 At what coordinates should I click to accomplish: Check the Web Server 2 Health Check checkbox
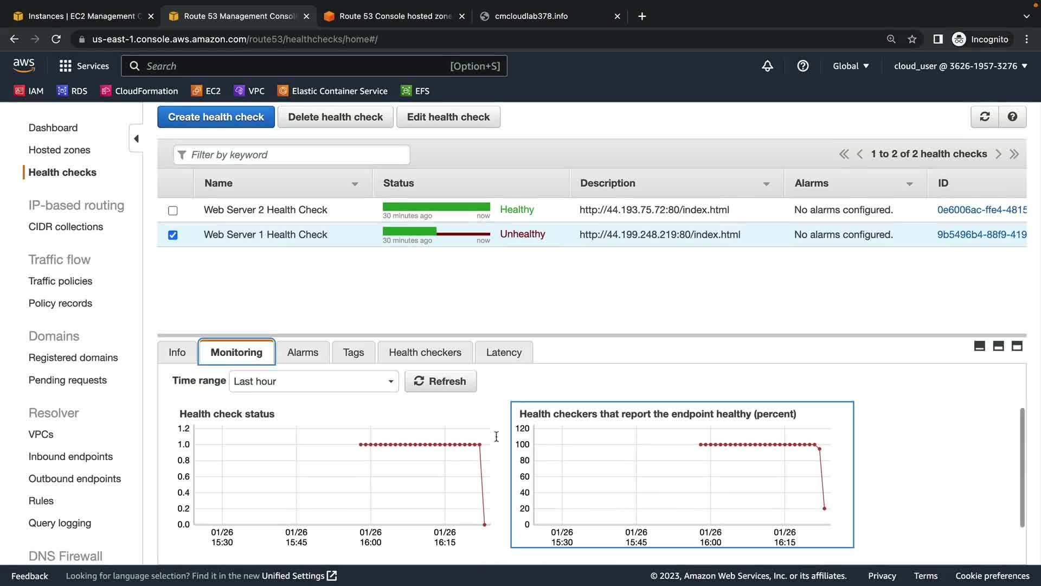(173, 211)
